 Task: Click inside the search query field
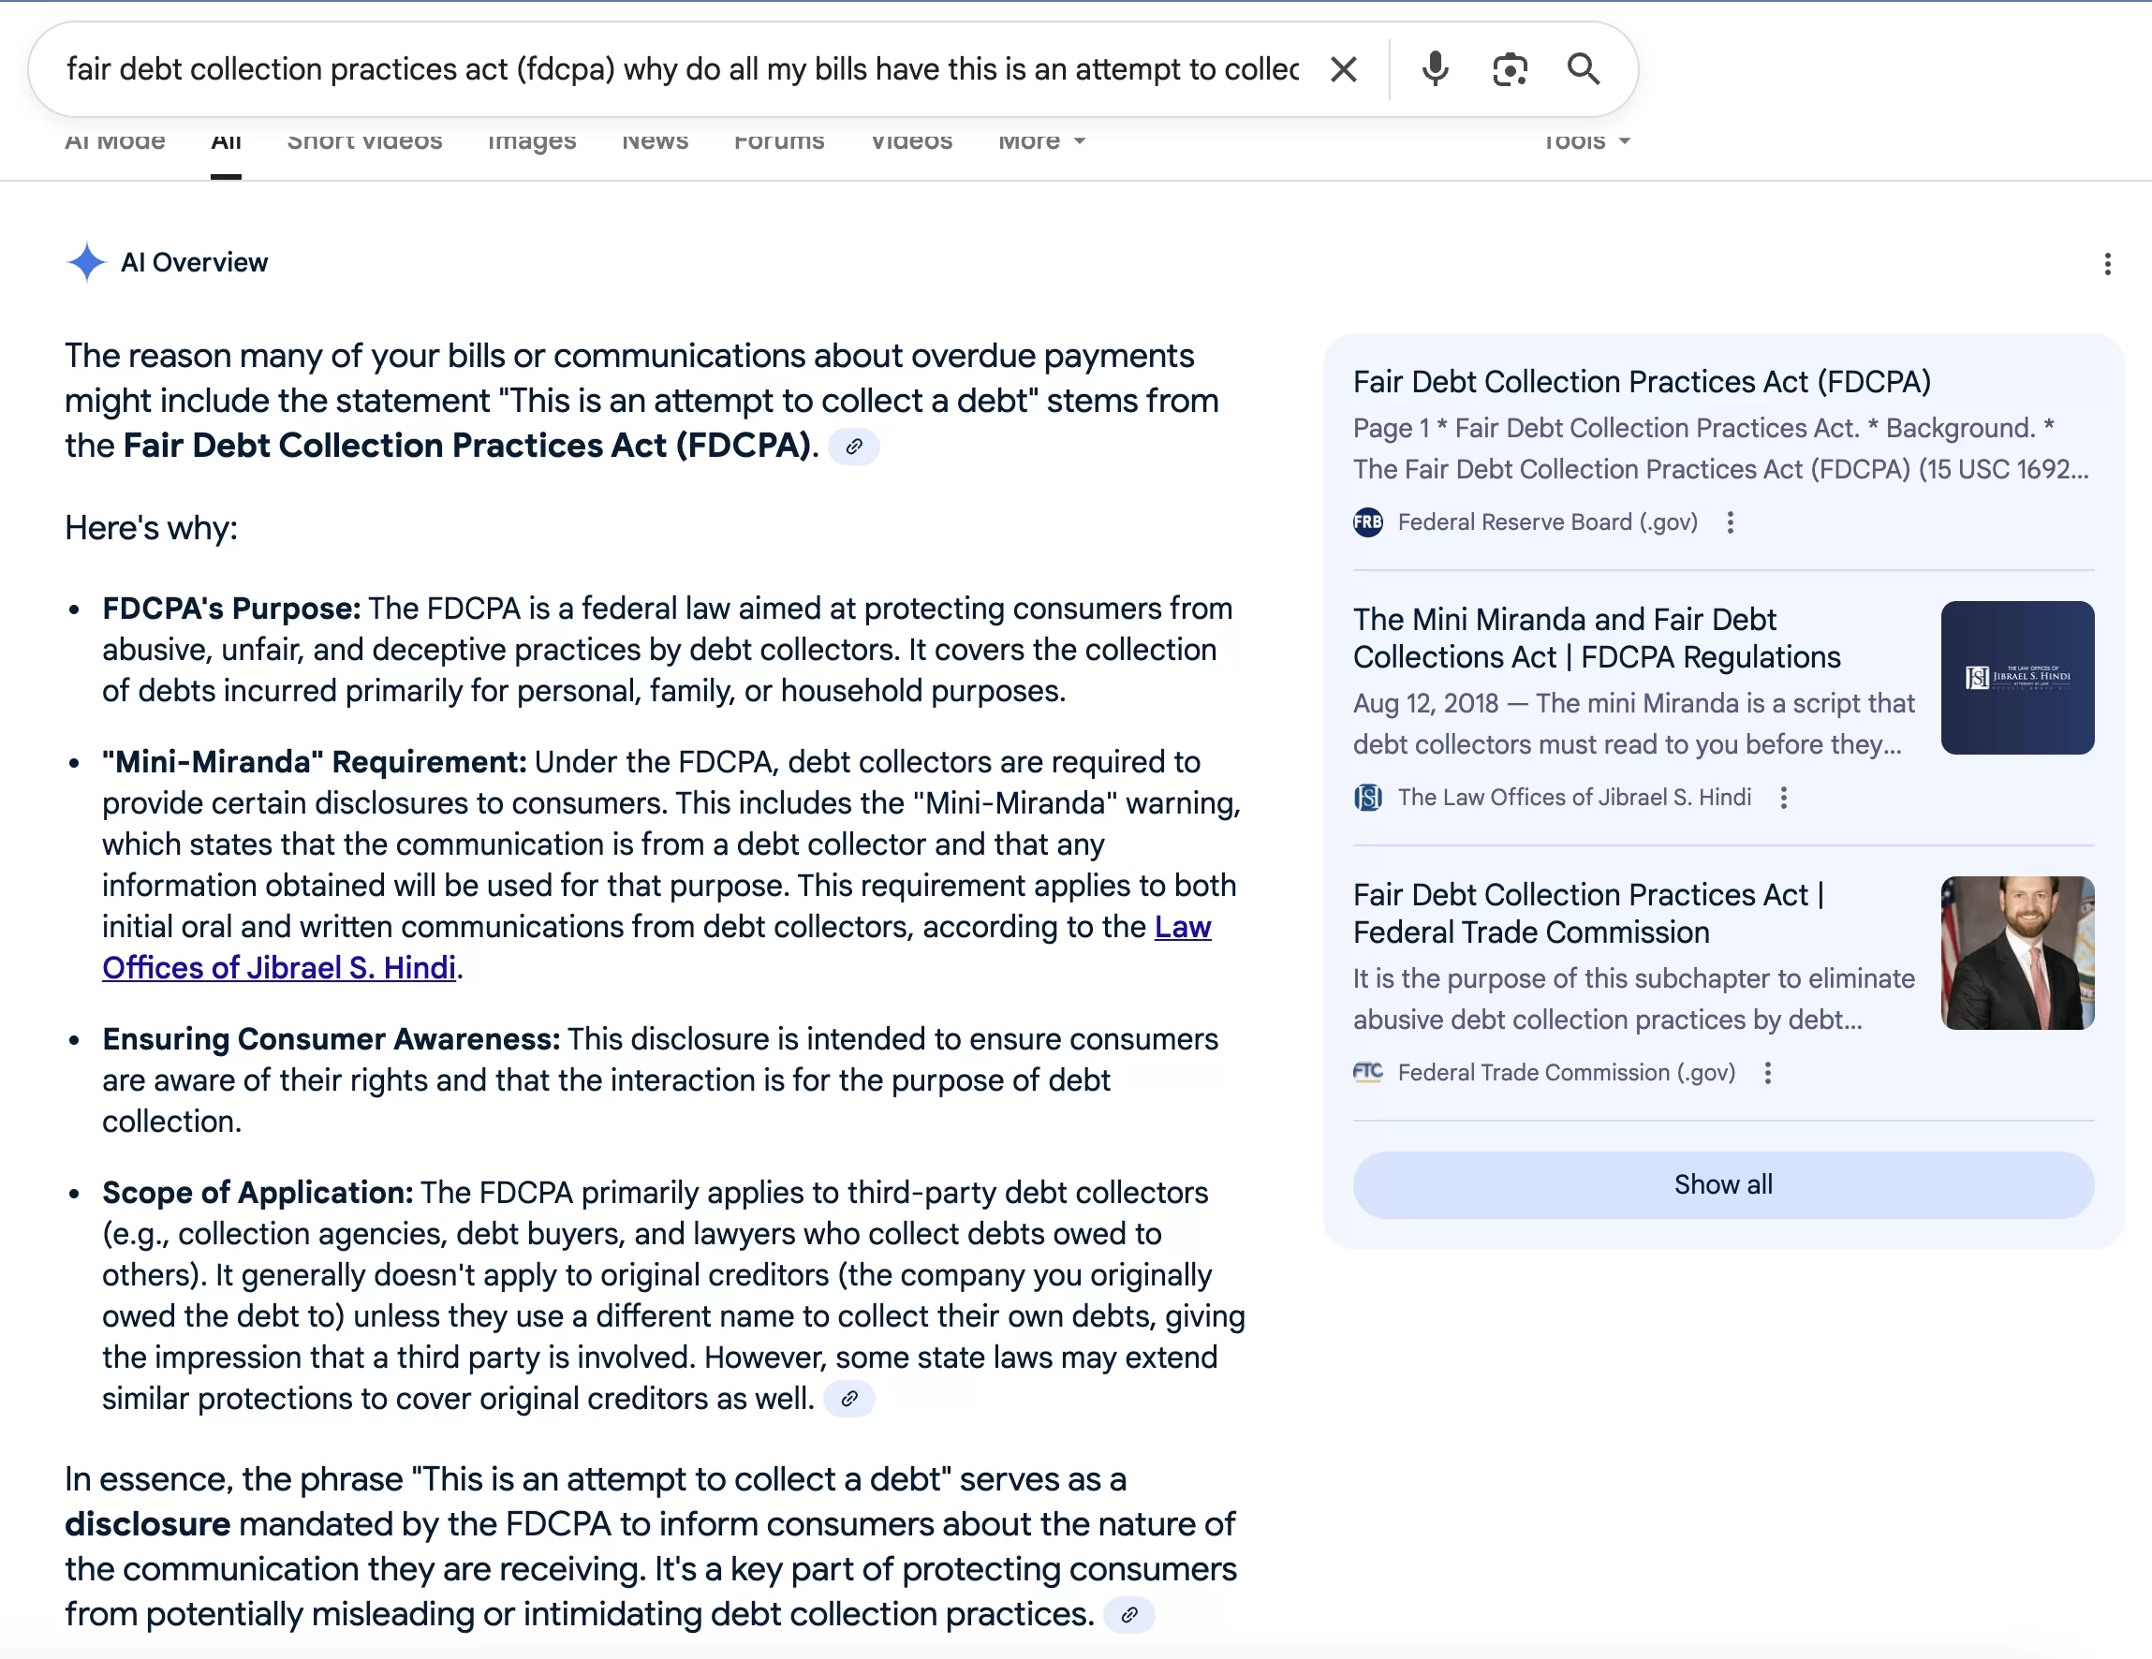tap(682, 69)
